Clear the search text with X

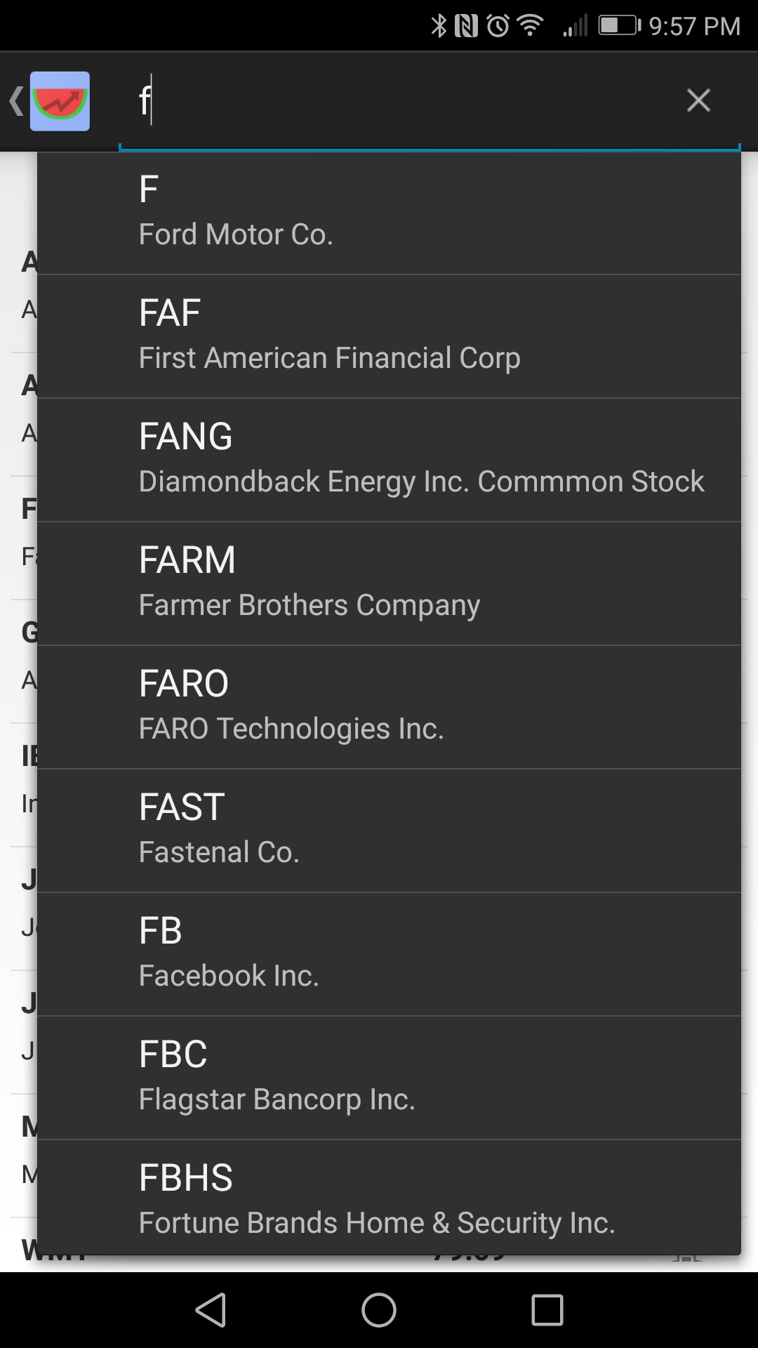[x=698, y=100]
